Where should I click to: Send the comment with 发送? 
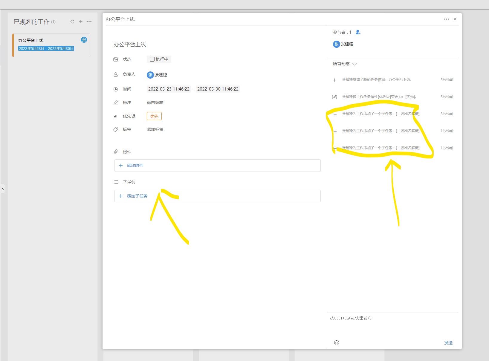[x=448, y=343]
